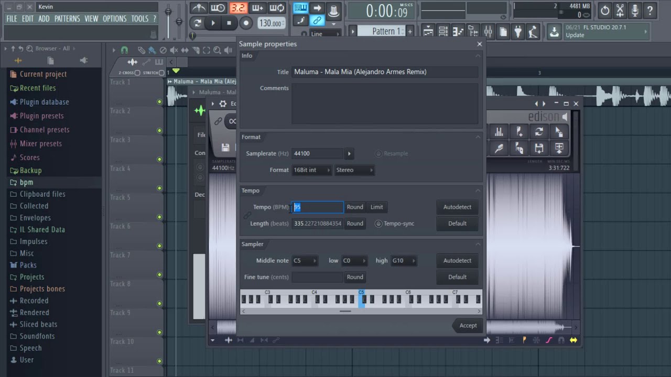Collapse the Tempo section chevron
671x377 pixels.
pos(478,191)
